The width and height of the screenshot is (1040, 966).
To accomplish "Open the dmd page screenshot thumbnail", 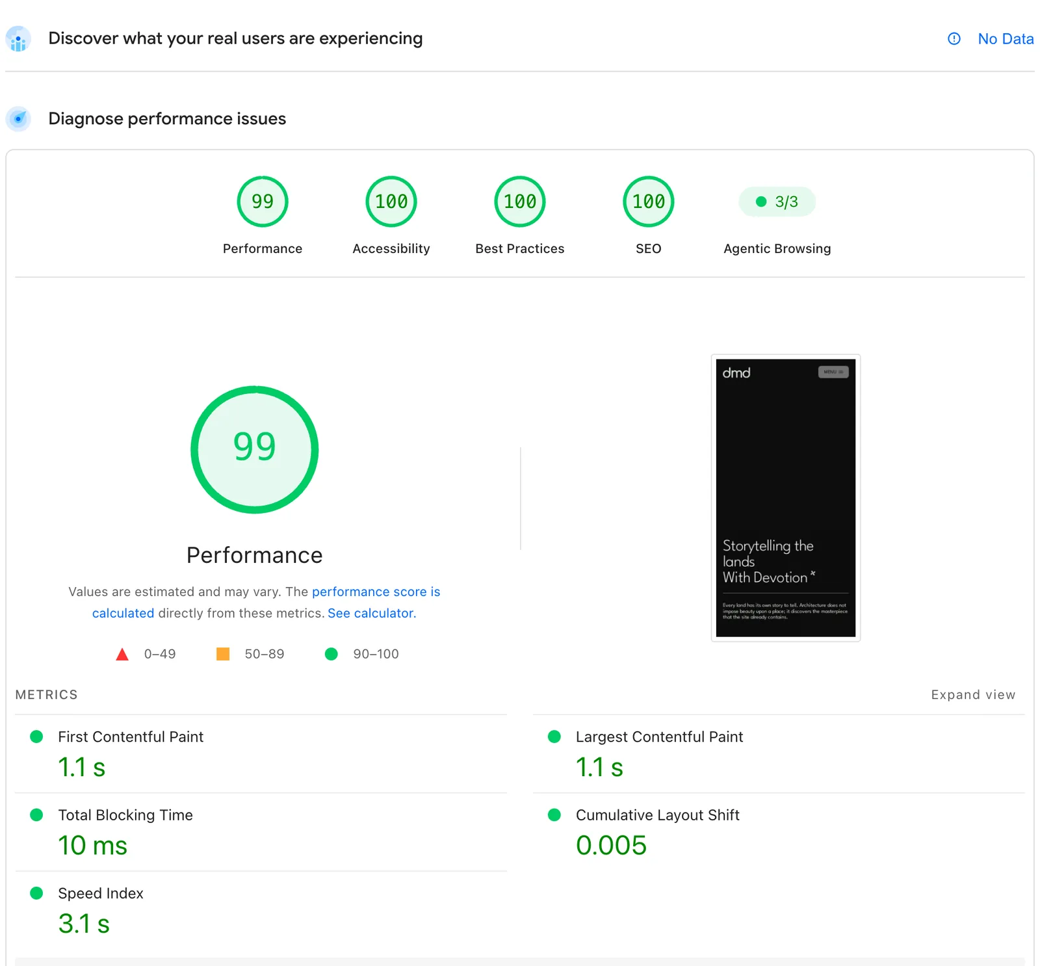I will (786, 498).
